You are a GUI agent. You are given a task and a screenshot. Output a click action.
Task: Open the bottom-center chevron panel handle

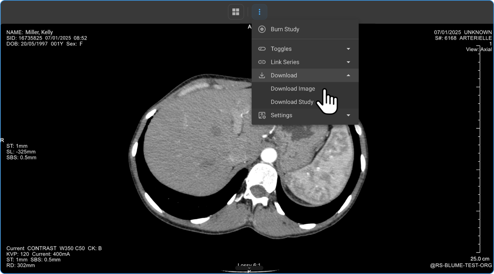249,268
